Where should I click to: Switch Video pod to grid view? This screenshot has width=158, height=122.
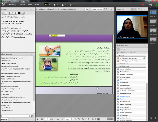[132, 9]
